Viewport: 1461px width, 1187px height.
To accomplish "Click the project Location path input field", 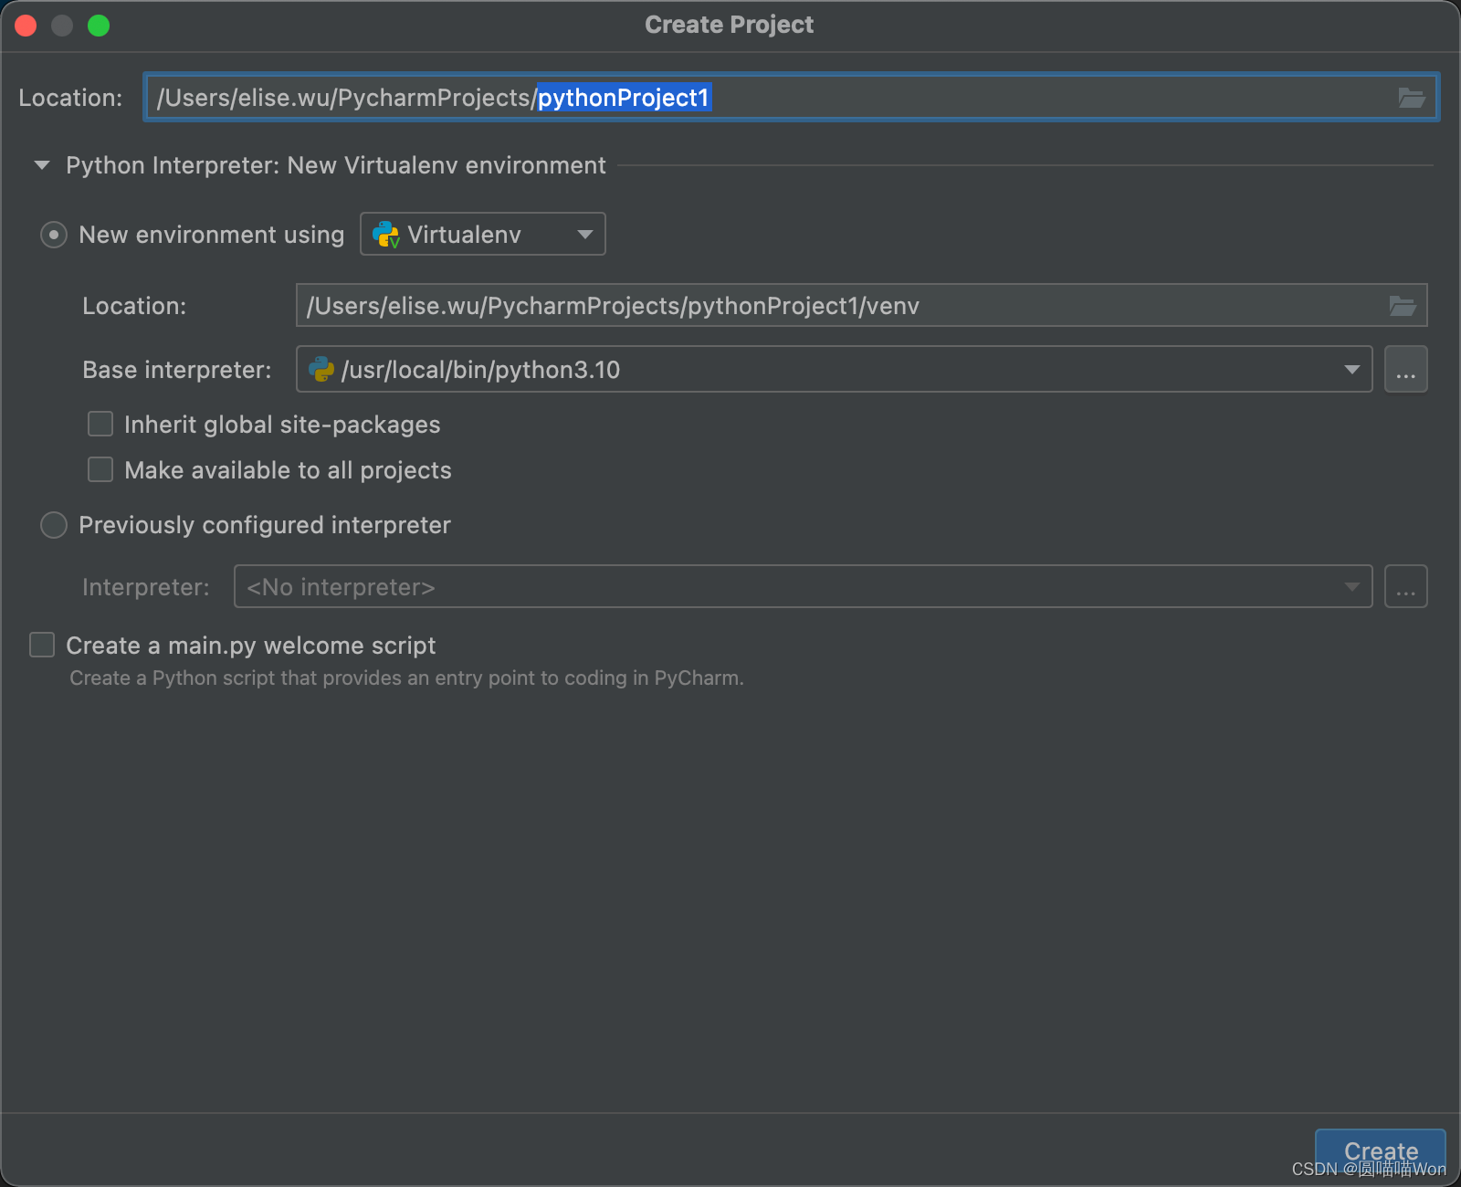I will click(x=791, y=98).
